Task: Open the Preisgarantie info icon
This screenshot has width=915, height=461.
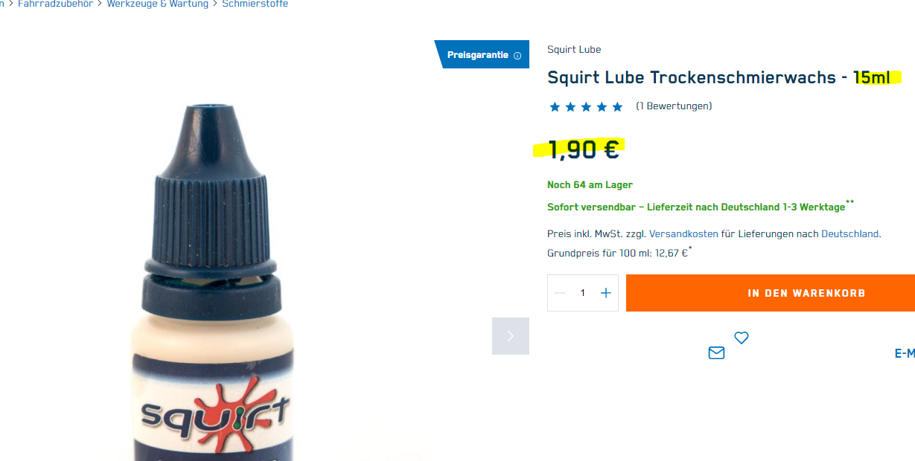Action: click(x=517, y=56)
